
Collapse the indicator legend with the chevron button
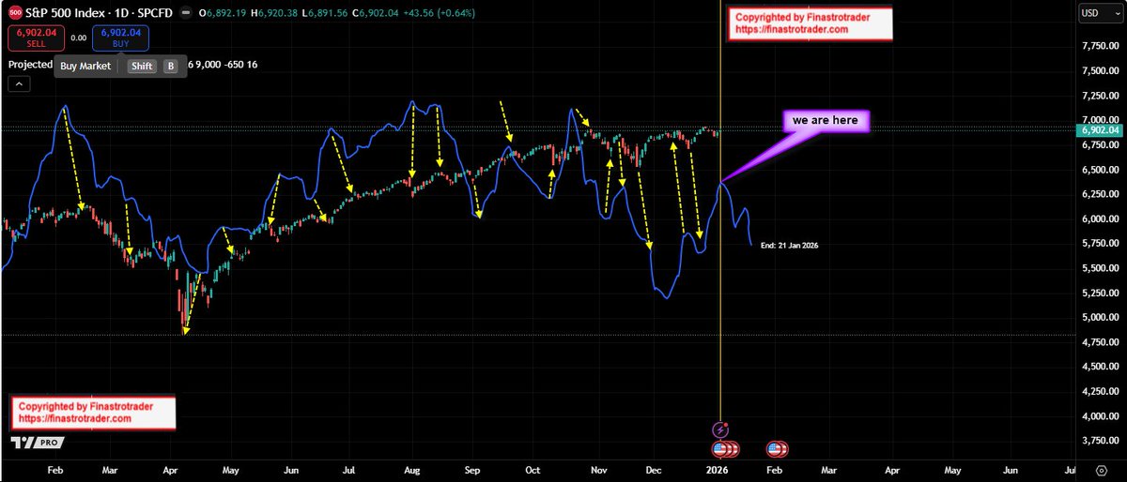(19, 84)
